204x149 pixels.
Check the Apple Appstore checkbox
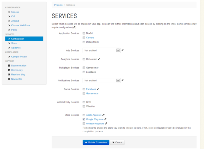[x=84, y=115]
